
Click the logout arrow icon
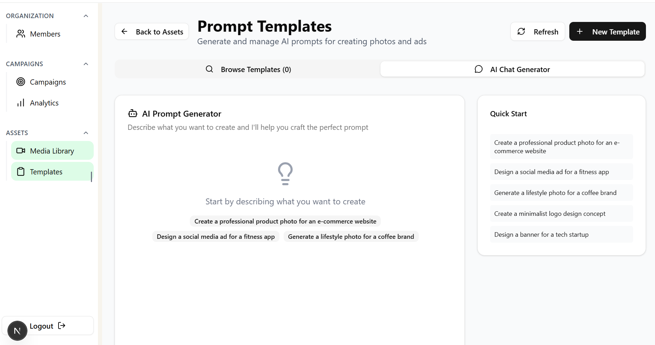pyautogui.click(x=62, y=326)
